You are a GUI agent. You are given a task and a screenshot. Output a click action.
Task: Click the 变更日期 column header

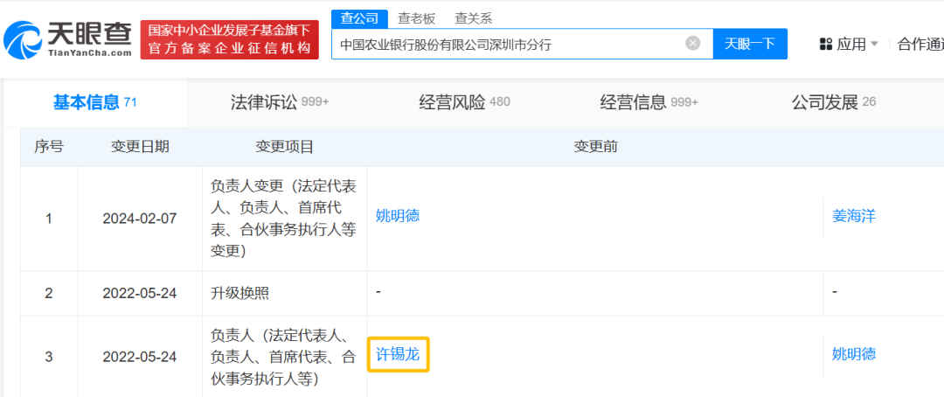[140, 146]
